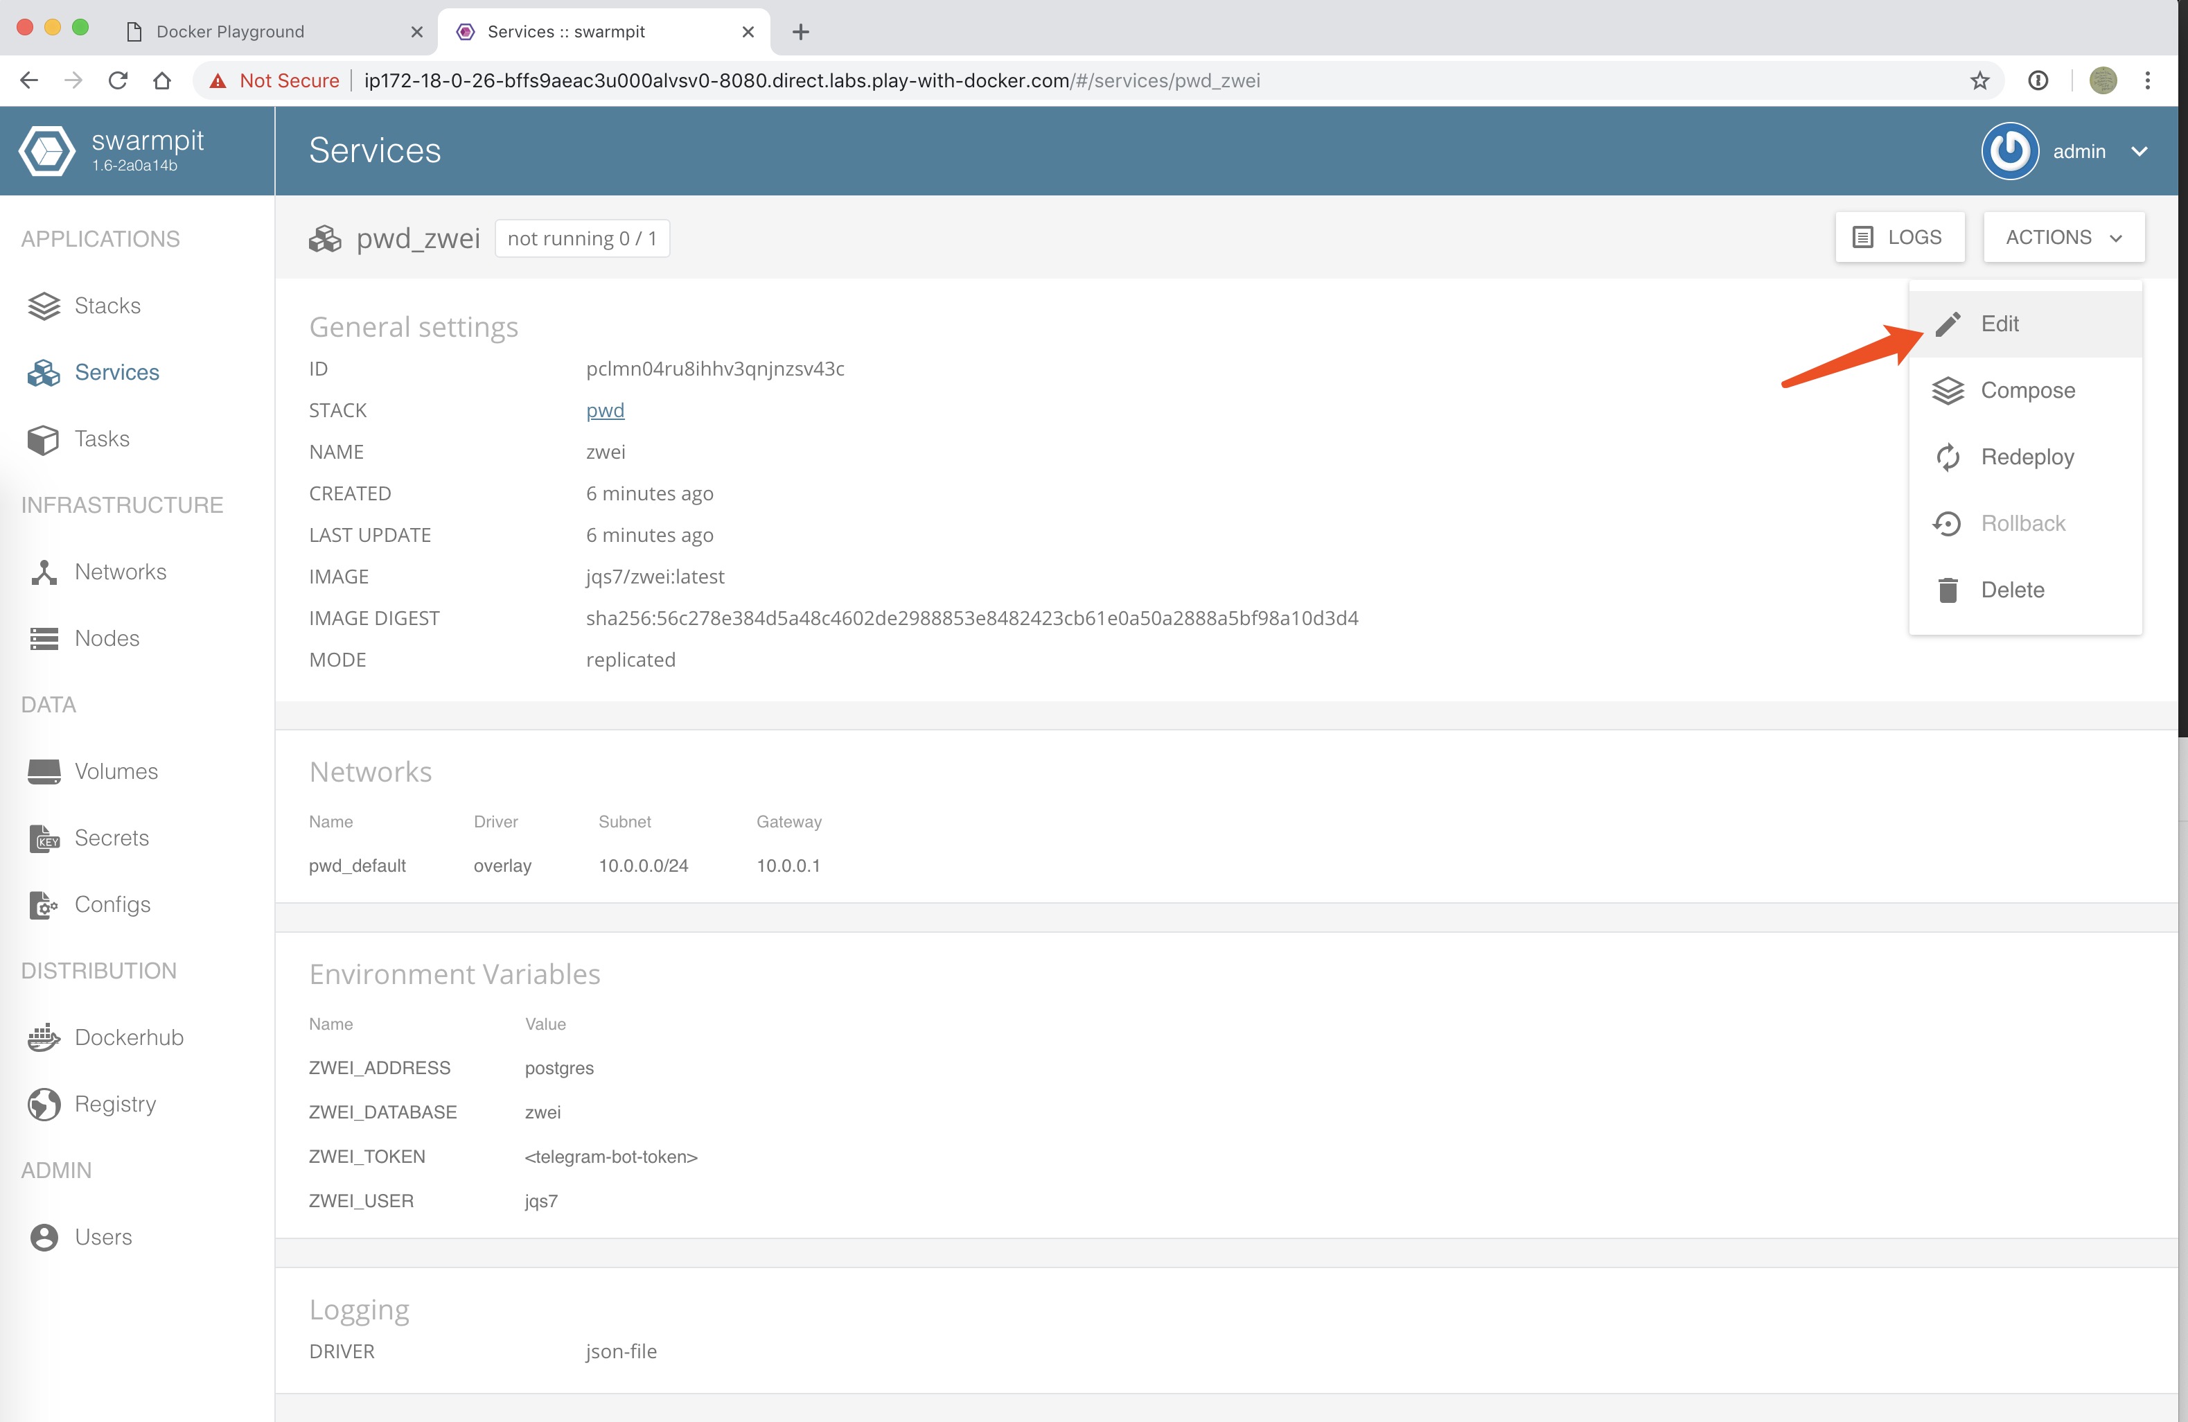Follow the pwd stack link
This screenshot has height=1422, width=2188.
[605, 410]
